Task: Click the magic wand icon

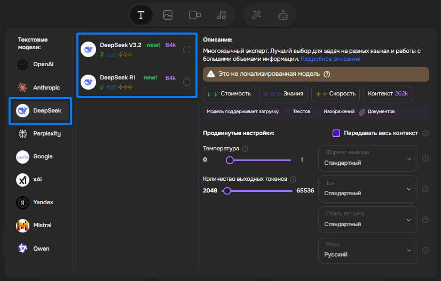Action: tap(256, 15)
